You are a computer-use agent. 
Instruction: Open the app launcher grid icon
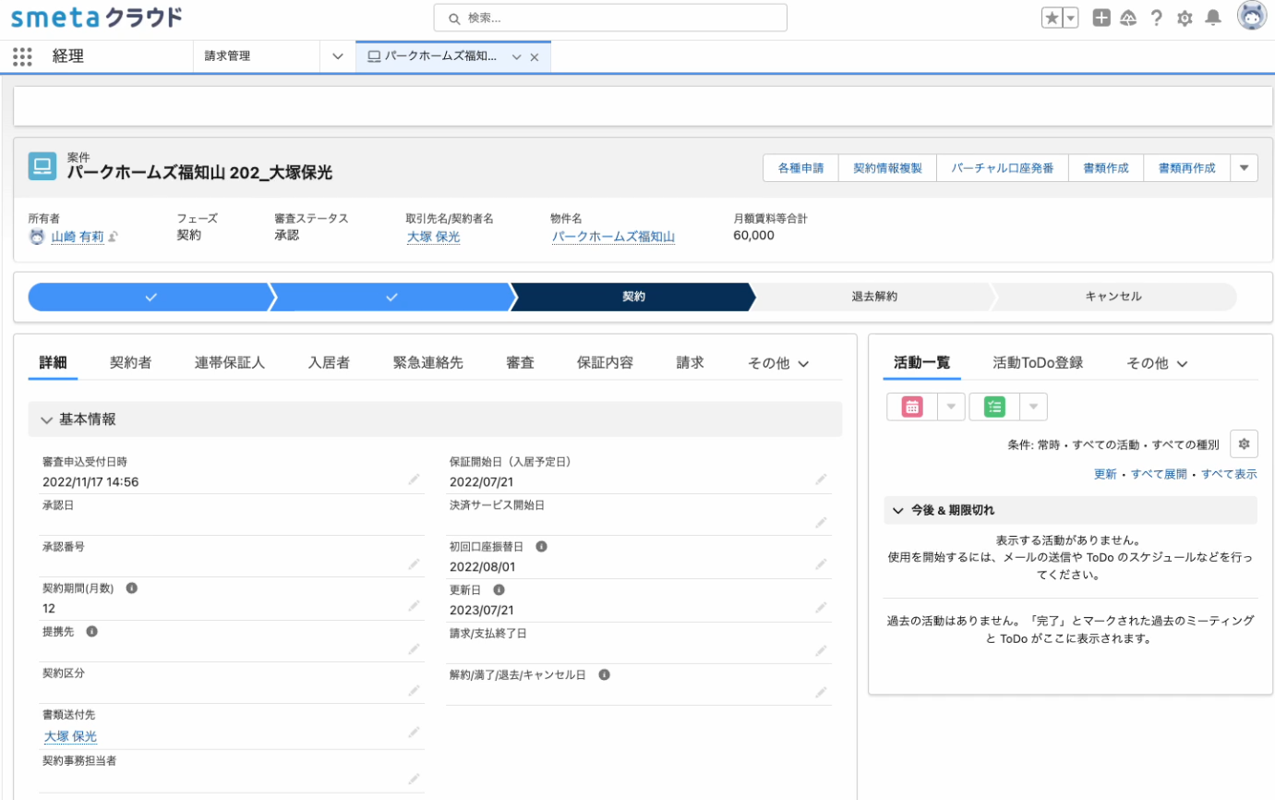tap(22, 56)
